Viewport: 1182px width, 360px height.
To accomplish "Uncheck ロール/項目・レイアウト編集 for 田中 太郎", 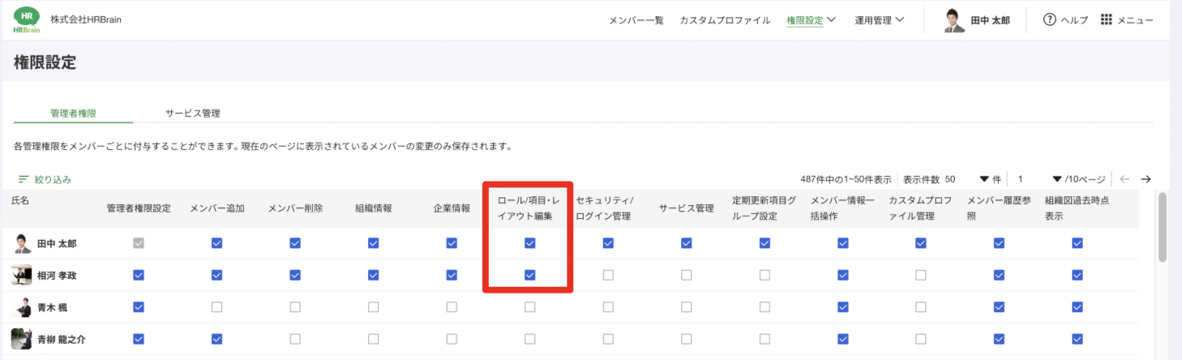I will click(x=529, y=243).
